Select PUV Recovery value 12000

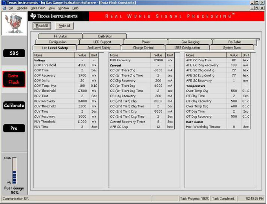[158, 60]
